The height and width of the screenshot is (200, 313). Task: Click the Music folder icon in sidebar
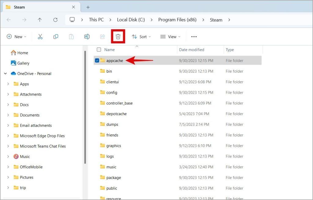coord(16,157)
